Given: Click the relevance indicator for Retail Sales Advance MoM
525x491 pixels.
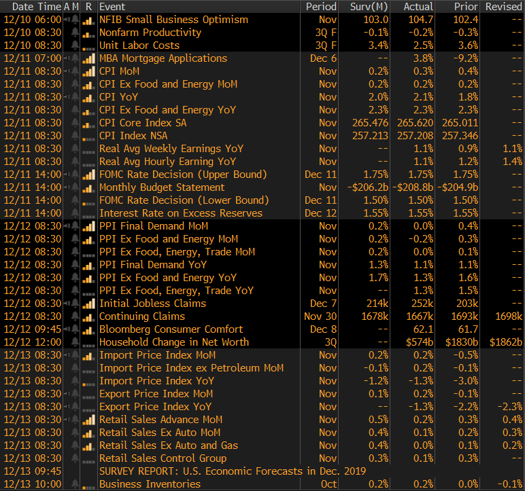Looking at the screenshot, I should pyautogui.click(x=88, y=420).
